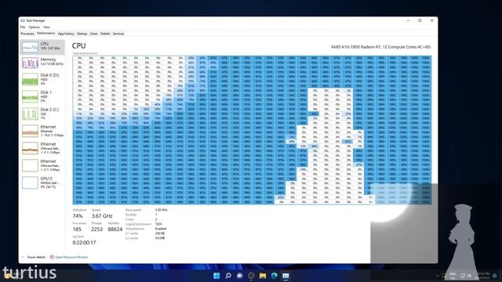Maximize the Task Manager window
This screenshot has height=282, width=502.
[x=420, y=20]
